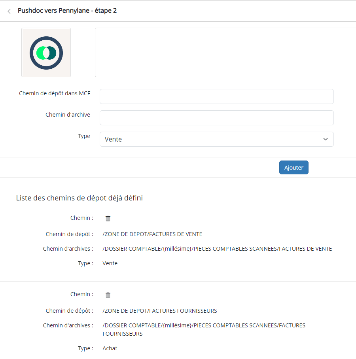The width and height of the screenshot is (356, 359).
Task: Click the page title Pushdoc vers Pennylane
Action: pos(67,11)
